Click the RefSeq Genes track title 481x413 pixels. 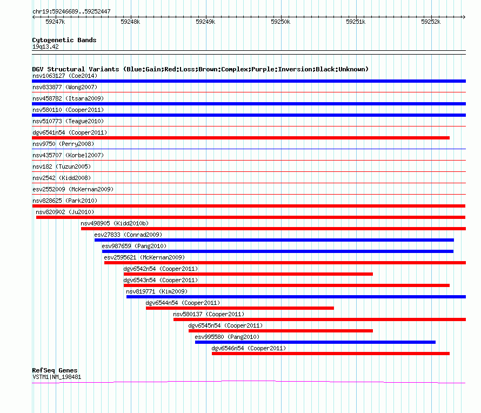[55, 370]
